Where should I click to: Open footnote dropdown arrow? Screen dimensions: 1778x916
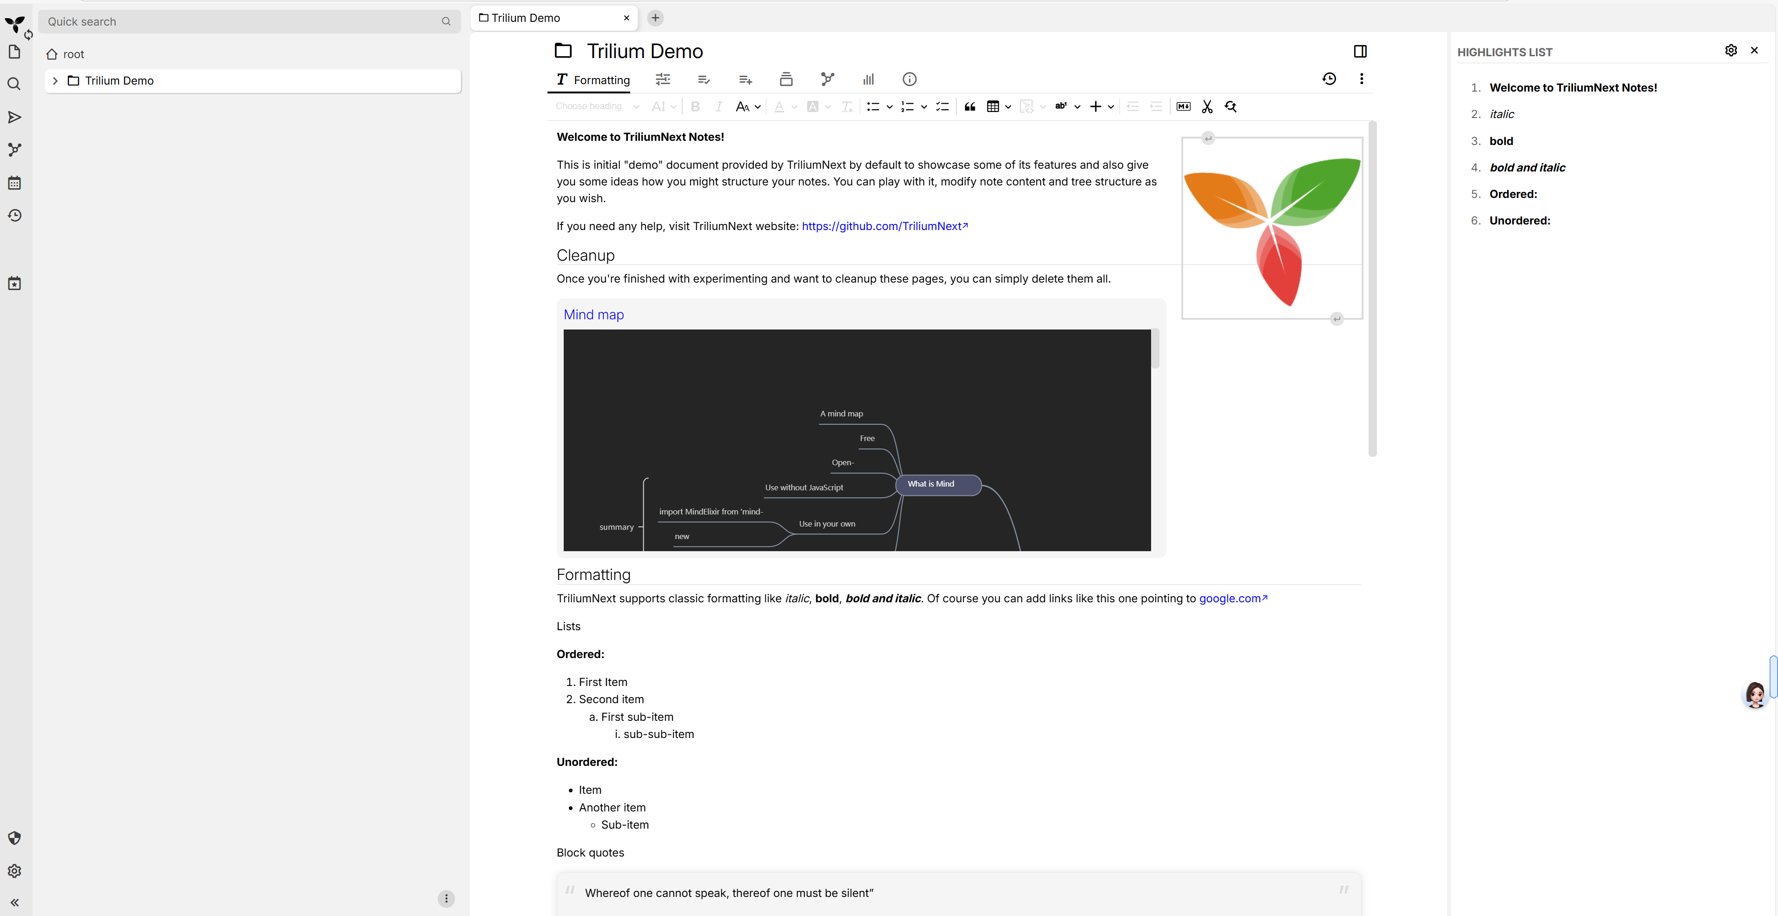coord(1077,107)
